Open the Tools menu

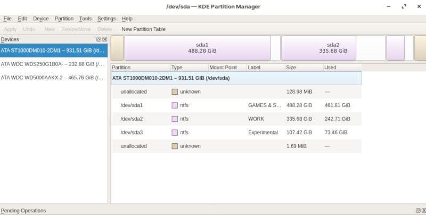pyautogui.click(x=85, y=19)
